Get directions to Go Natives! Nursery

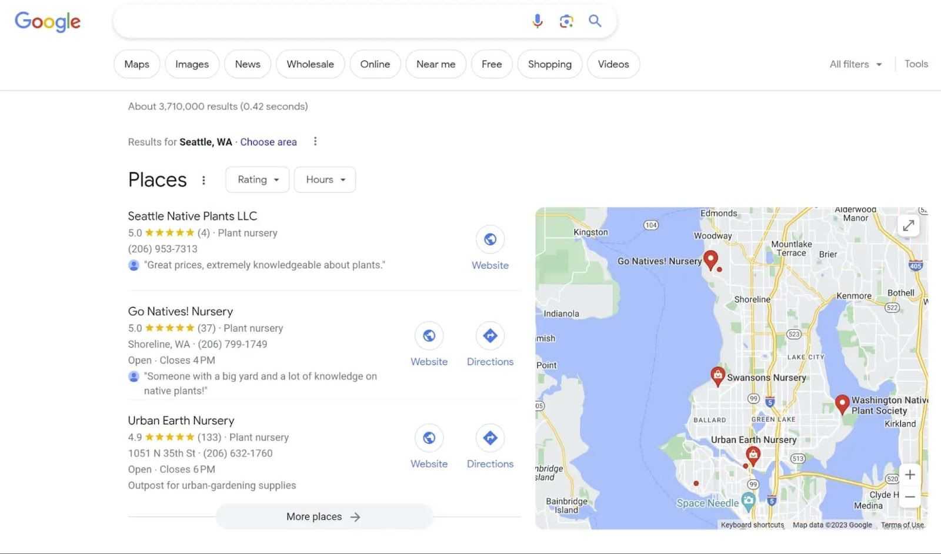pyautogui.click(x=490, y=336)
